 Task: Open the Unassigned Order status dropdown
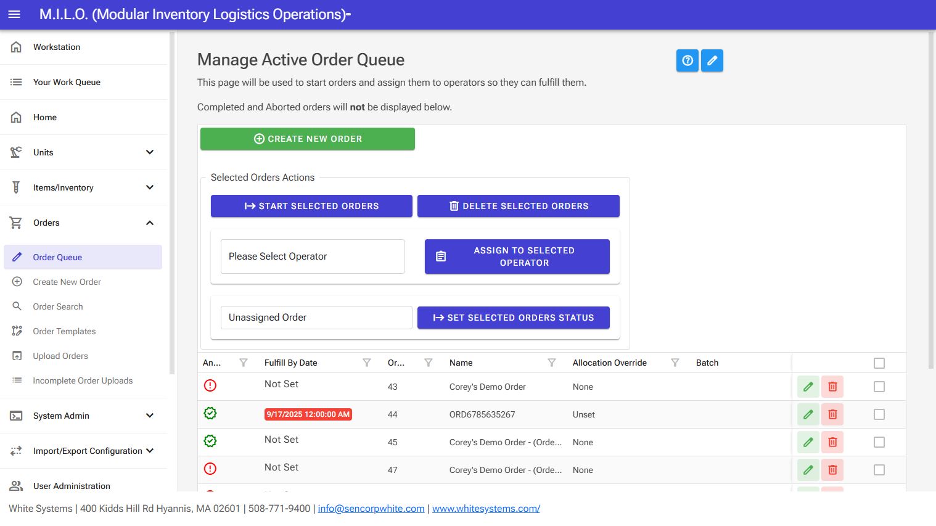(x=316, y=317)
